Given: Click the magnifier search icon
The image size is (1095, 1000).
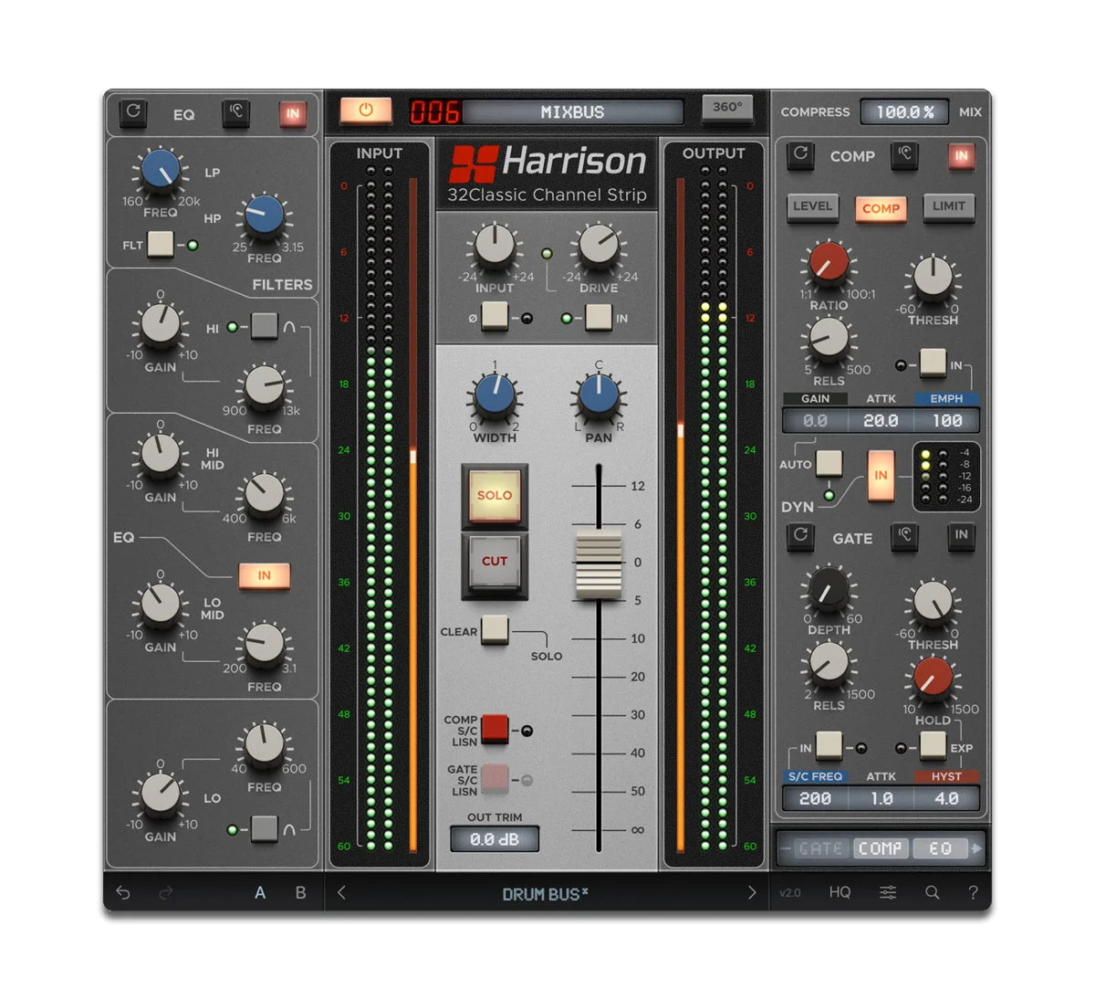Looking at the screenshot, I should tap(932, 892).
